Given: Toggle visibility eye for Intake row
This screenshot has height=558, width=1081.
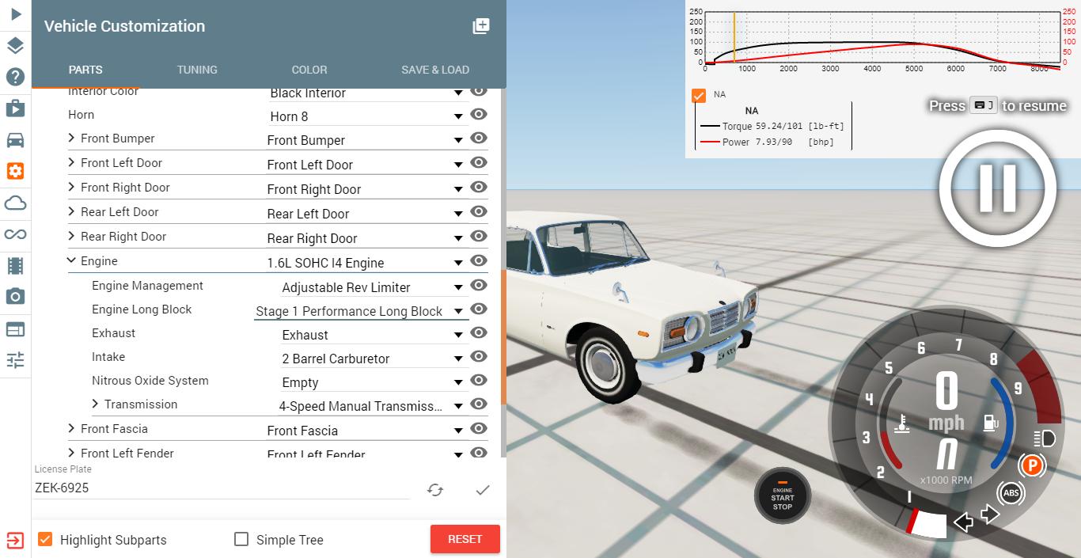Looking at the screenshot, I should (478, 357).
